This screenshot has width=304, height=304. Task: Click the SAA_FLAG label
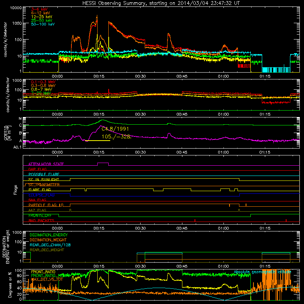point(37,200)
